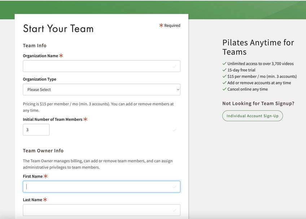Viewport: 306px width, 219px height.
Task: Click the Organization Name text field
Action: pos(97,66)
